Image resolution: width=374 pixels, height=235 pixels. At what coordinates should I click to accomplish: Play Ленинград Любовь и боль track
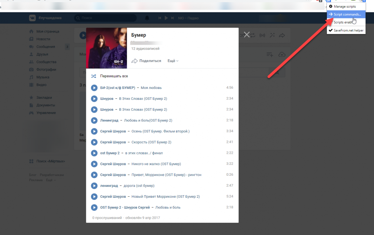[x=94, y=120]
